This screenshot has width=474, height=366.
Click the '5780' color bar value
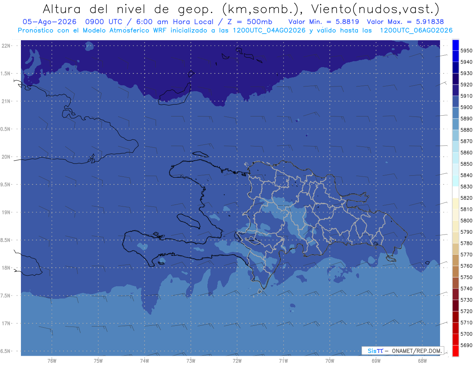tap(466, 243)
